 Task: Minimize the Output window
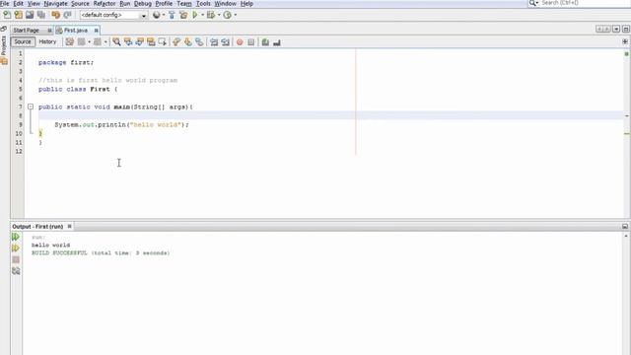tap(625, 227)
